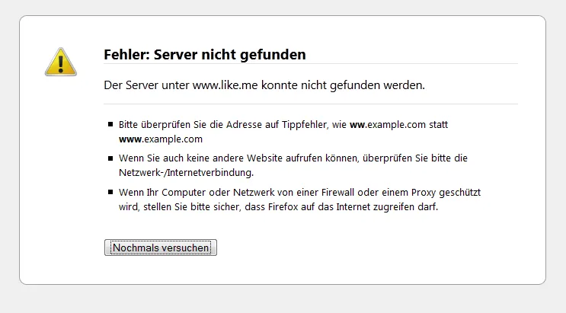Click the www.like.me address in the message
The image size is (566, 313).
(x=225, y=85)
